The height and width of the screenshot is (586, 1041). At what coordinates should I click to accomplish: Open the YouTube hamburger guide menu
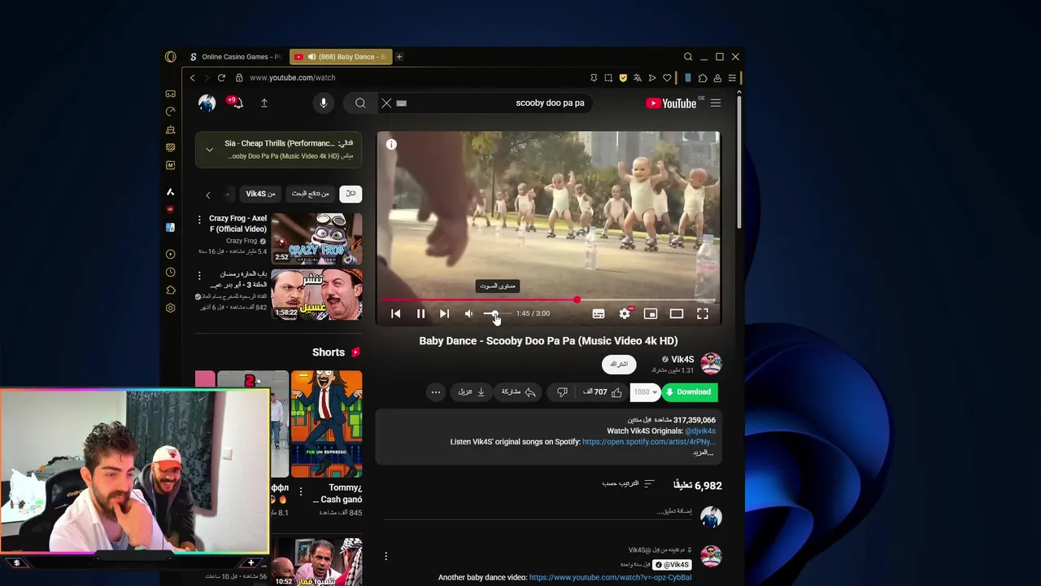(x=716, y=103)
